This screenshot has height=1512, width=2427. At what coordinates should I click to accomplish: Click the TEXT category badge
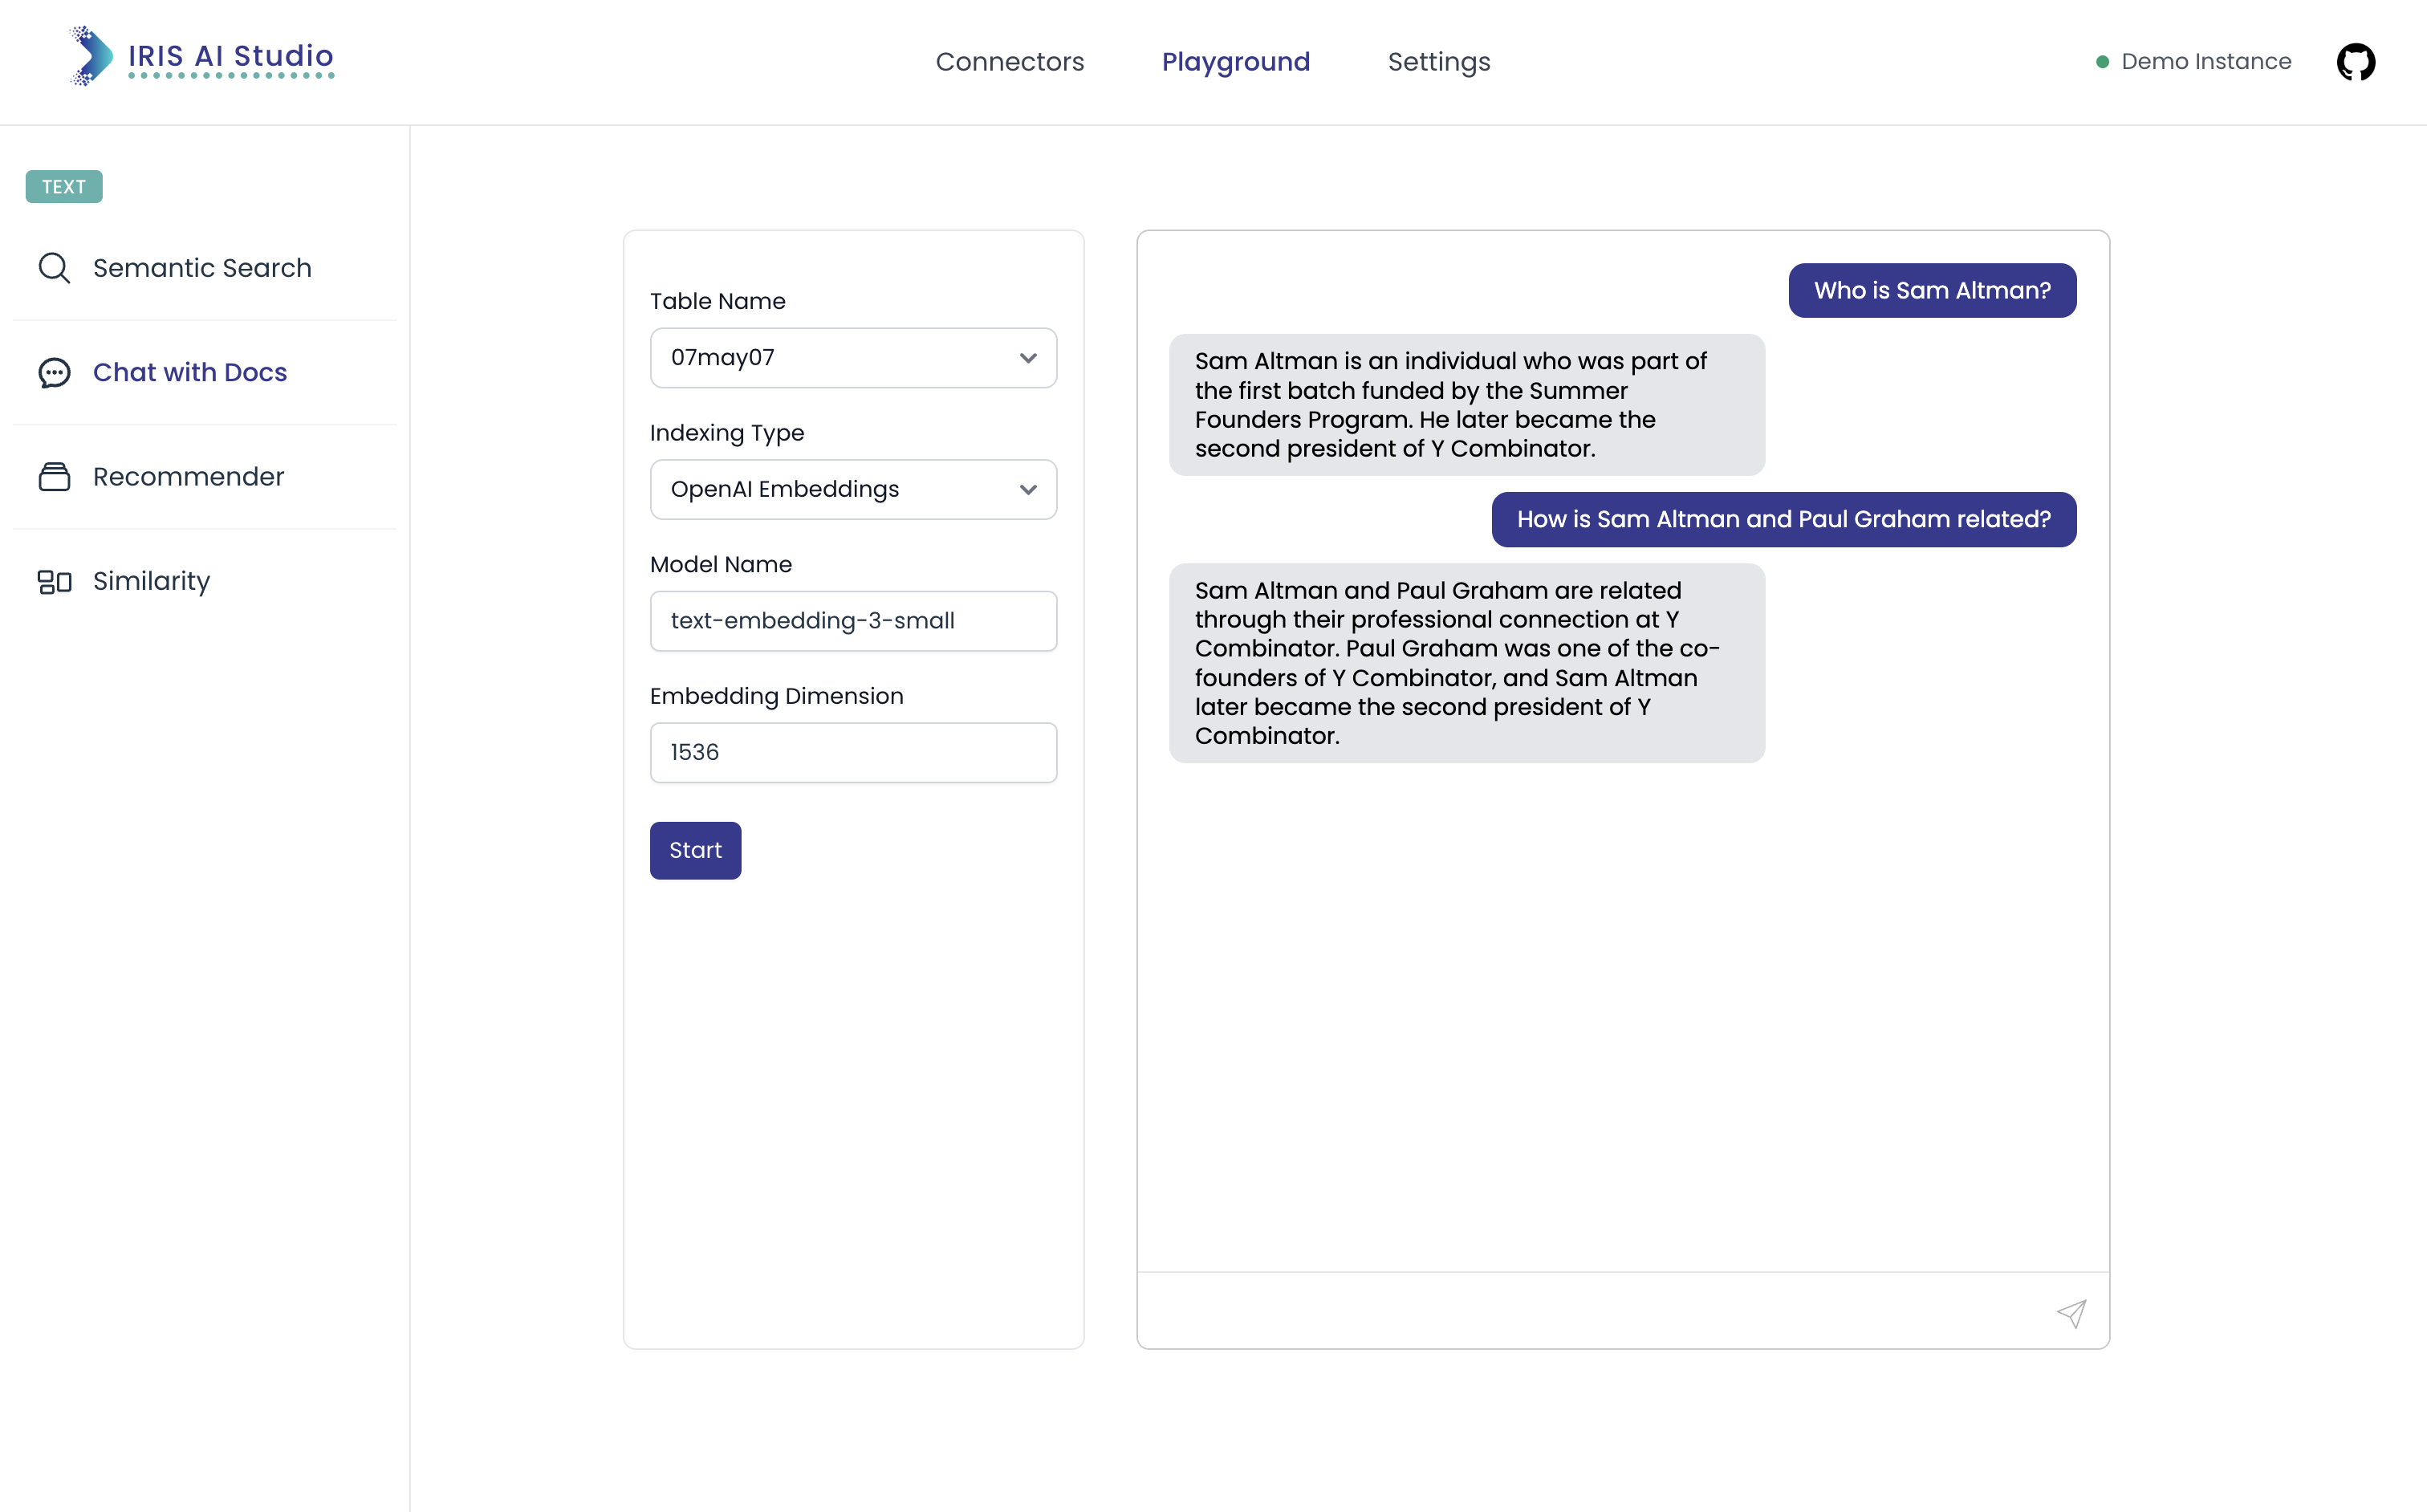pos(64,187)
